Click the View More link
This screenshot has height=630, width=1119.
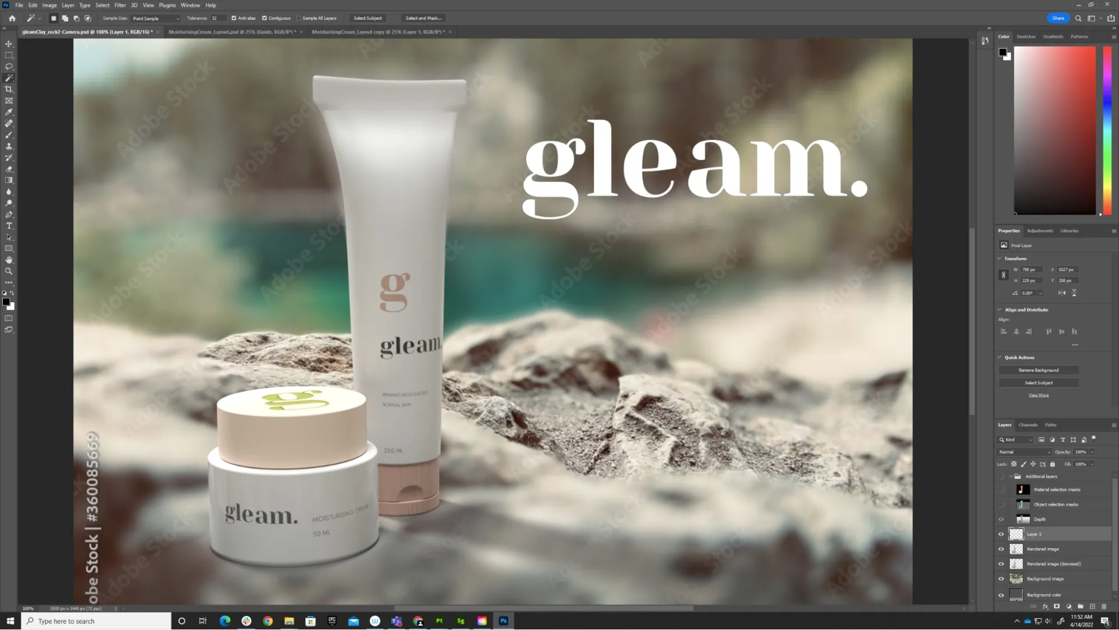(1038, 395)
